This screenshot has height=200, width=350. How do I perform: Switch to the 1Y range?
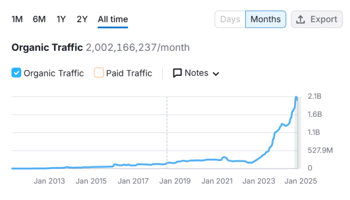coord(61,19)
